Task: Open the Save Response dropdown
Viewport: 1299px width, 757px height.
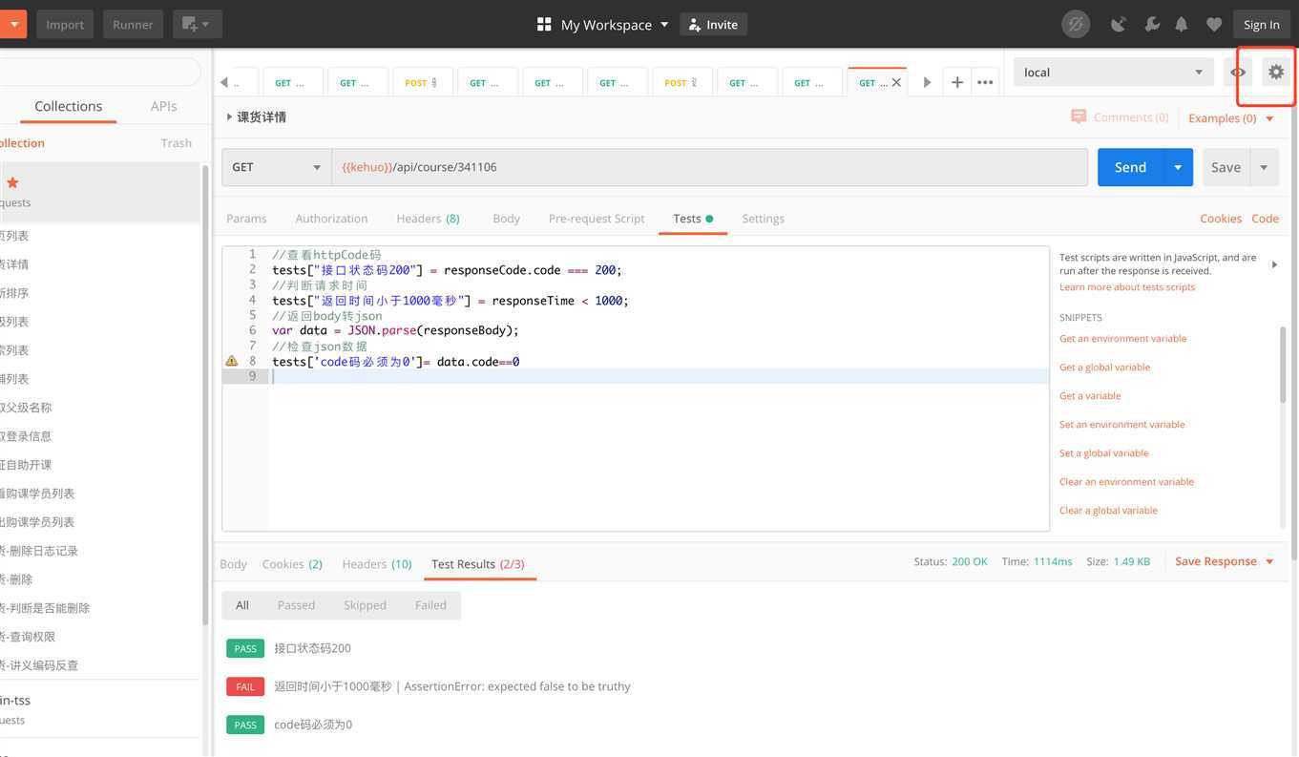Action: pos(1225,561)
